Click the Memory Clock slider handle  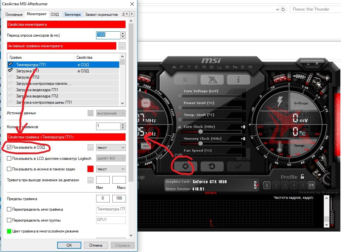(201, 143)
